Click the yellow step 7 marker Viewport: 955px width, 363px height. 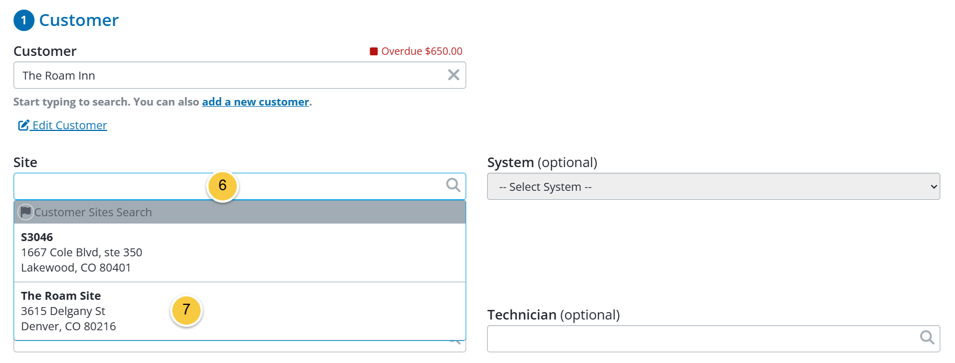pos(186,310)
